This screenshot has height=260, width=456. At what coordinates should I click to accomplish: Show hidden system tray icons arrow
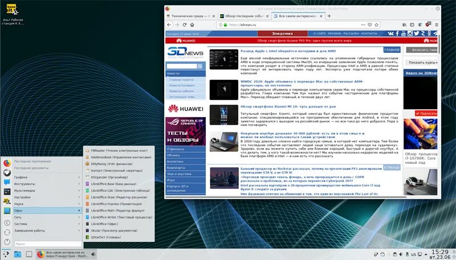click(426, 254)
